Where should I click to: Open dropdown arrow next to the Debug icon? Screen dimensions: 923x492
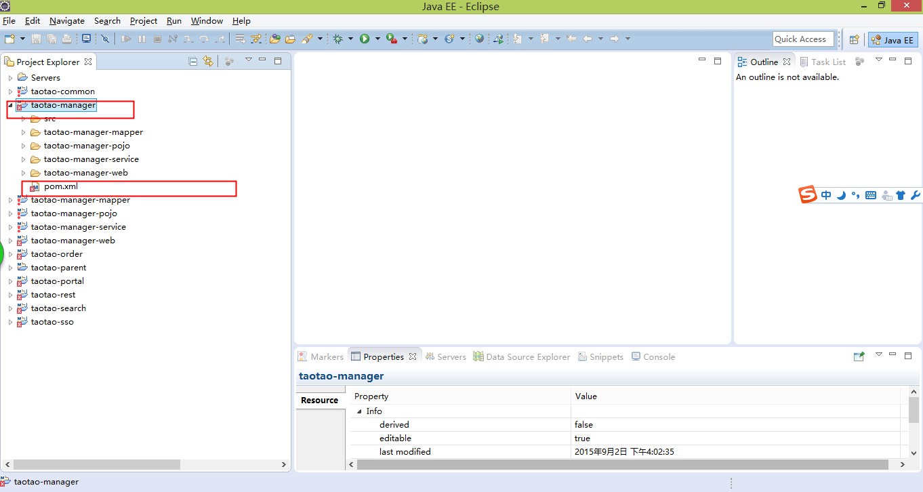[x=350, y=39]
